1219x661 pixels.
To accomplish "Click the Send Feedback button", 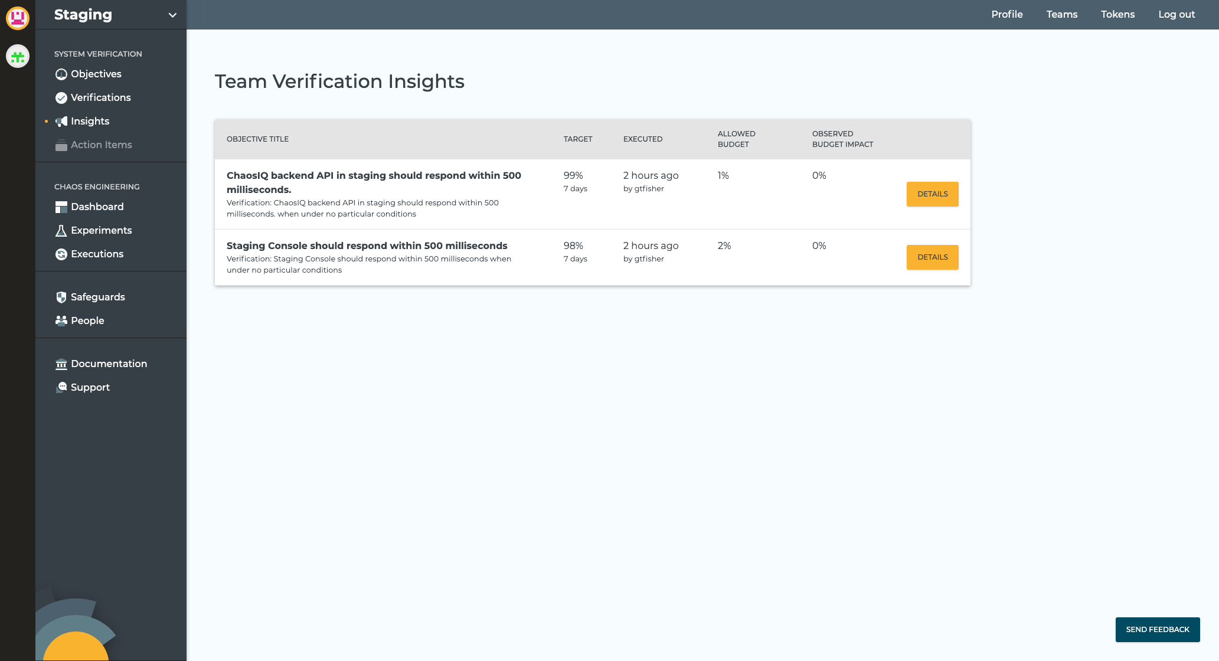I will 1157,629.
